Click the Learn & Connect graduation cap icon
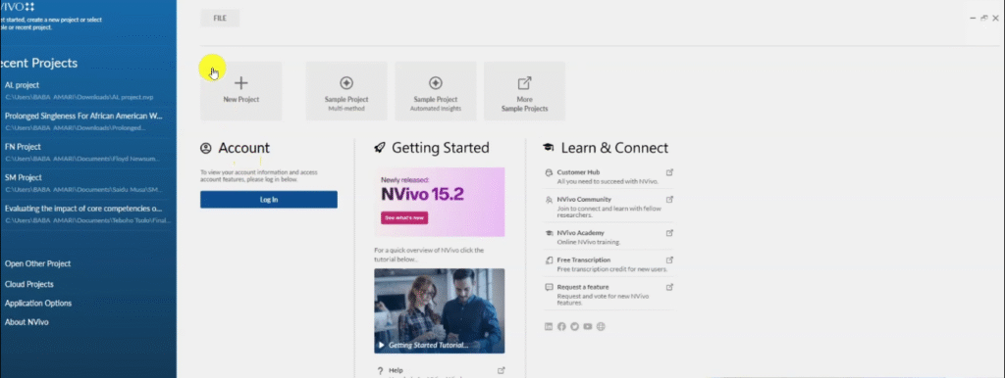The width and height of the screenshot is (1005, 378). click(x=548, y=148)
